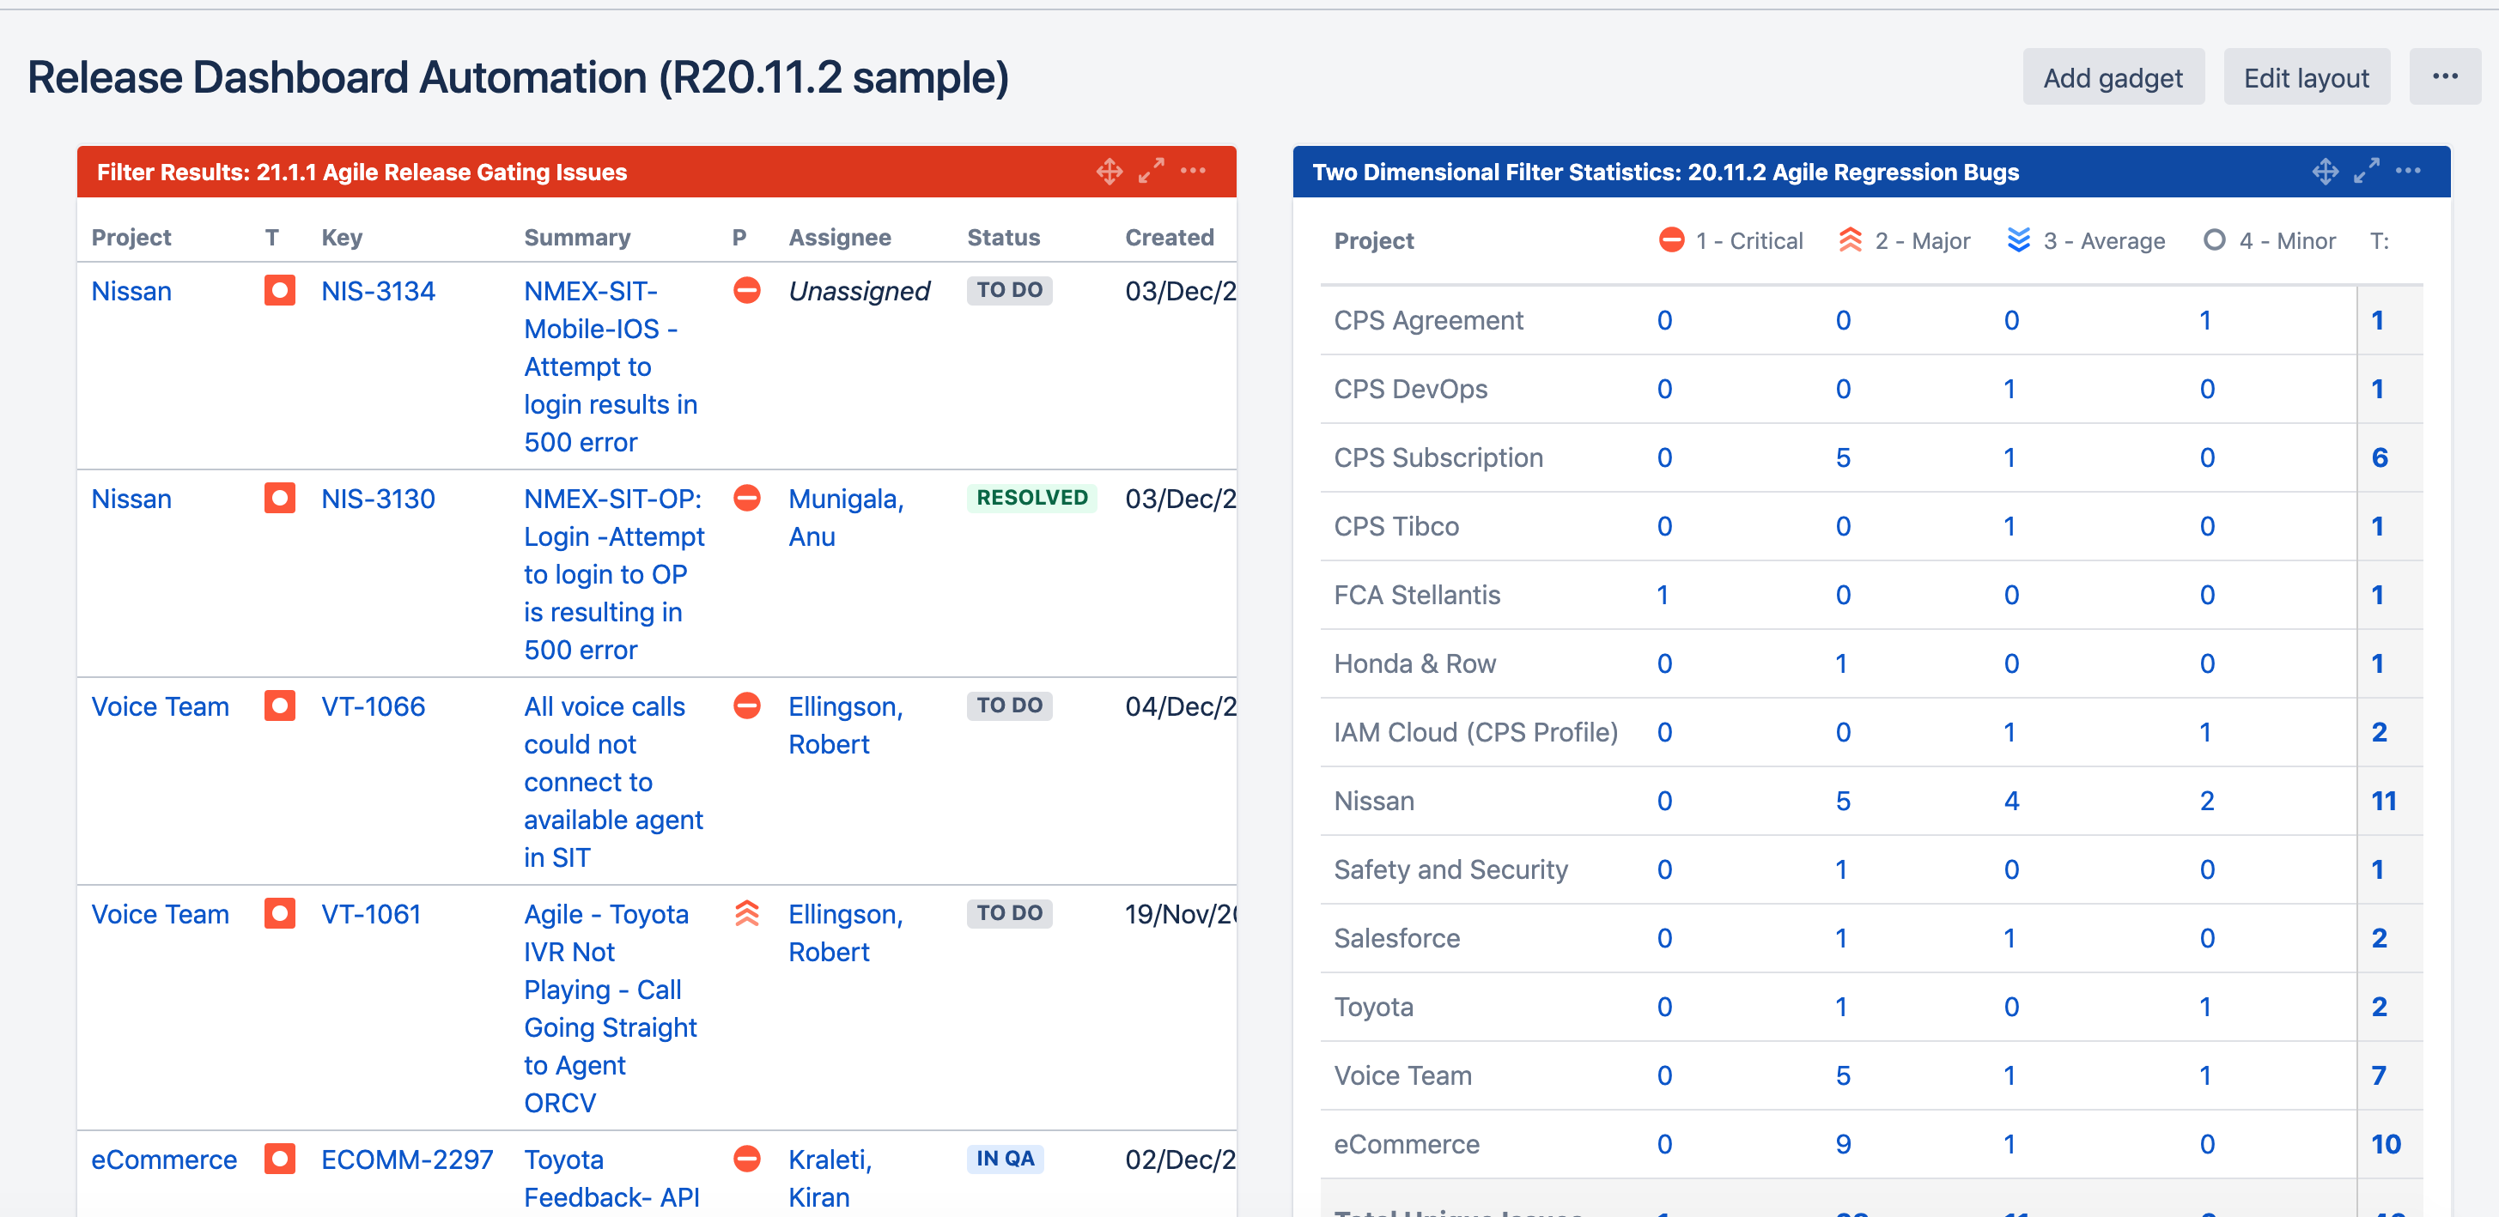Viewport: 2499px width, 1217px height.
Task: Click the drag handle on statistics gadget
Action: [2326, 172]
